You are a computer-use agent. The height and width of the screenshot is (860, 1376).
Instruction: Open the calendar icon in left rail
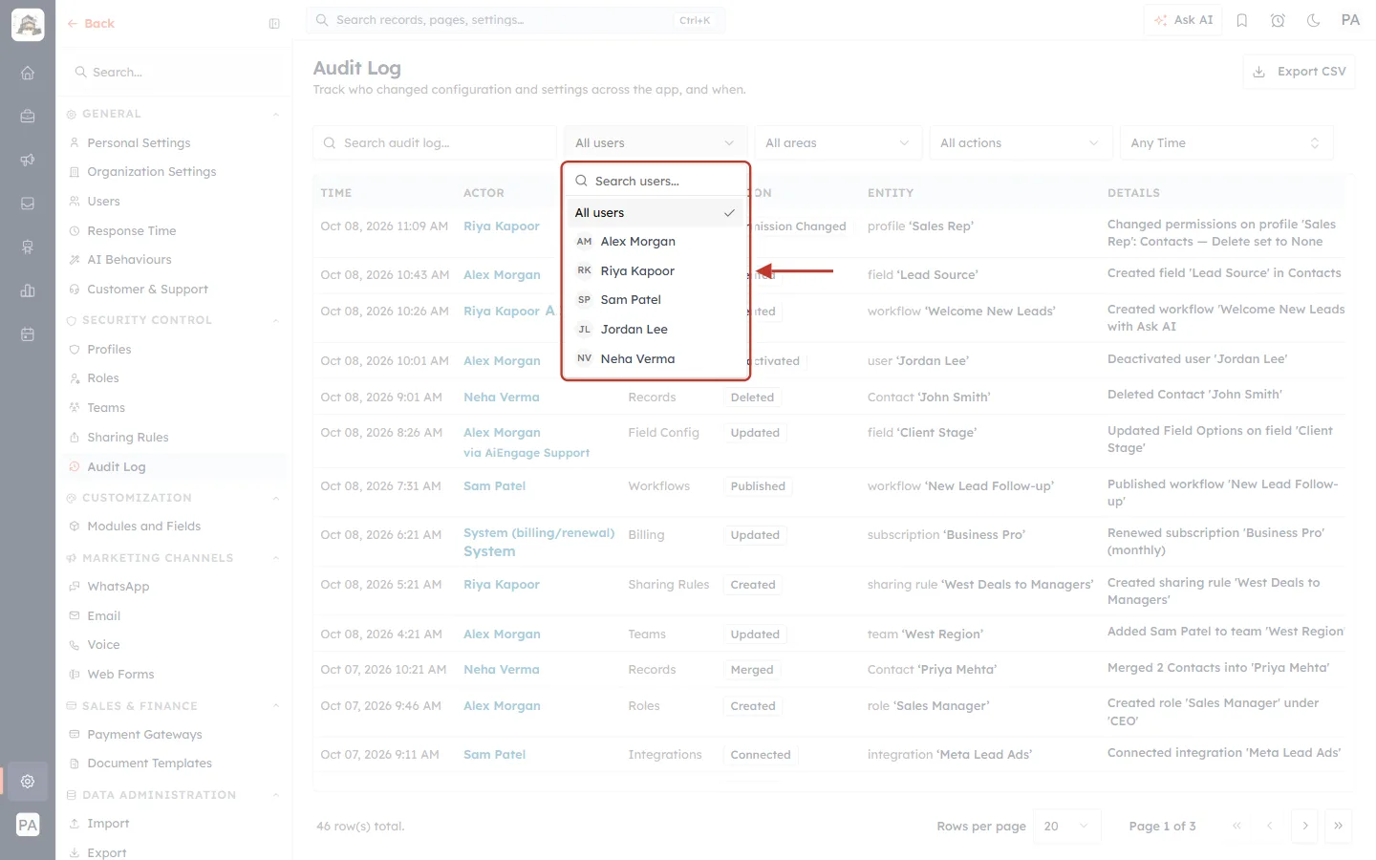pyautogui.click(x=28, y=334)
